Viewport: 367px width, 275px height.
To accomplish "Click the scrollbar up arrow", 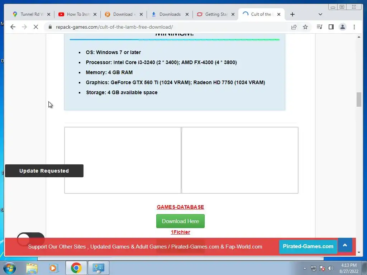I will (x=359, y=37).
